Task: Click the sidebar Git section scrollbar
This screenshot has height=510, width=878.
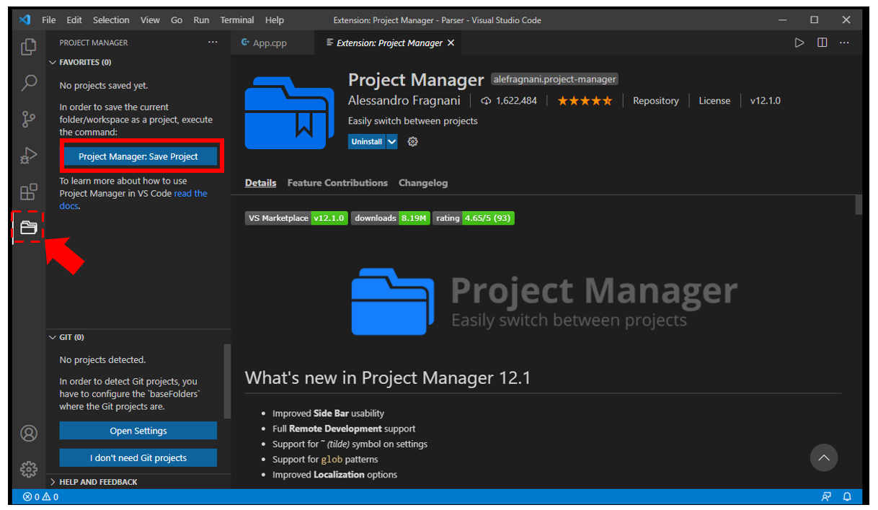Action: tap(227, 381)
